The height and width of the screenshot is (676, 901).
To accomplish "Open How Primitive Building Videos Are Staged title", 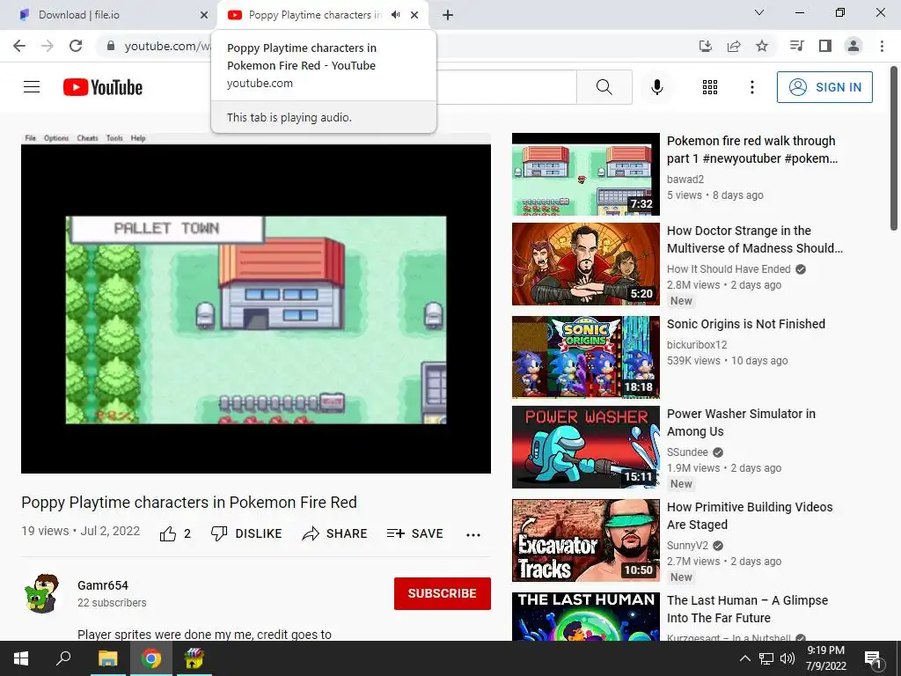I will pos(750,516).
